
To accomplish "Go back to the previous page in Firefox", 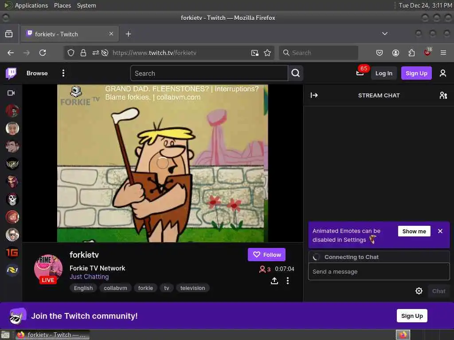I will click(x=11, y=53).
